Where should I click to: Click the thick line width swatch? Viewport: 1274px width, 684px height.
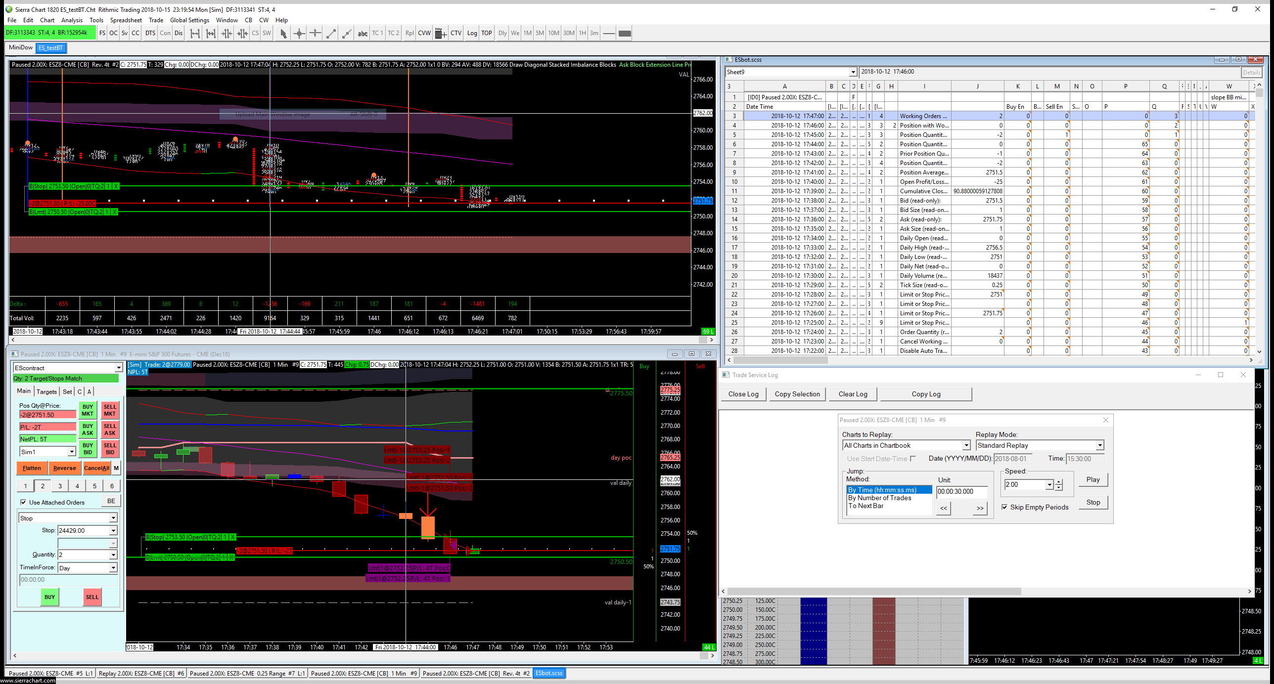625,34
